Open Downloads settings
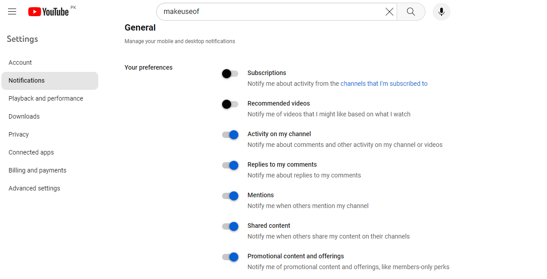 (24, 116)
